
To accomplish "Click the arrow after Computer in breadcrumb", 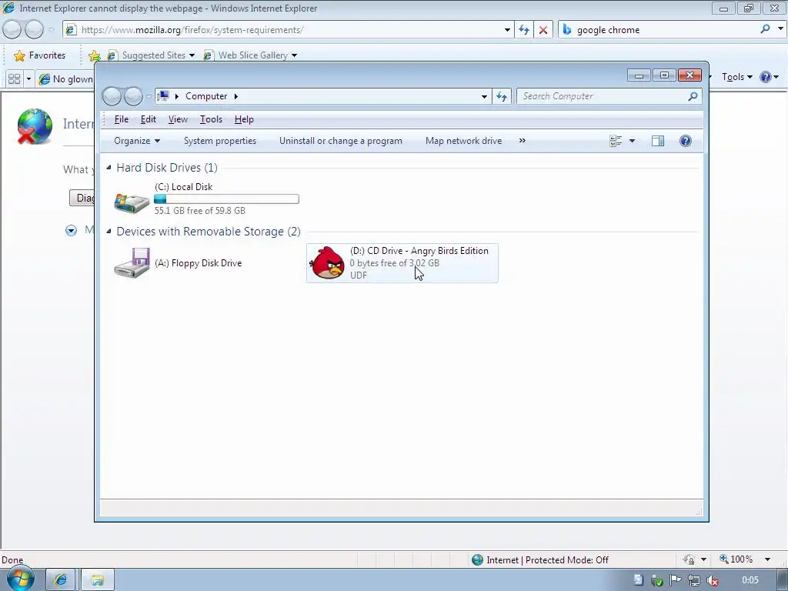I will (x=235, y=96).
